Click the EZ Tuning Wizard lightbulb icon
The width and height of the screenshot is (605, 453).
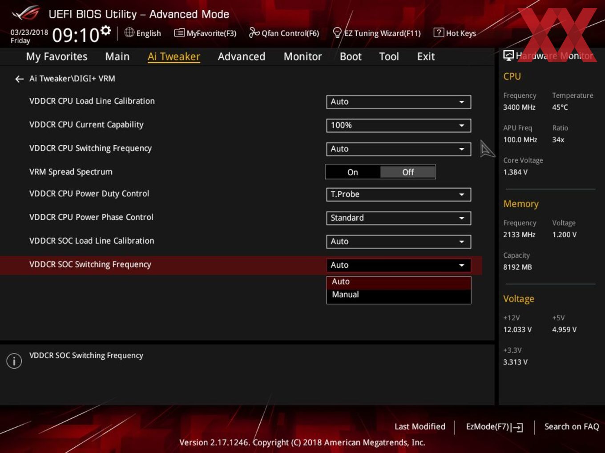coord(337,32)
